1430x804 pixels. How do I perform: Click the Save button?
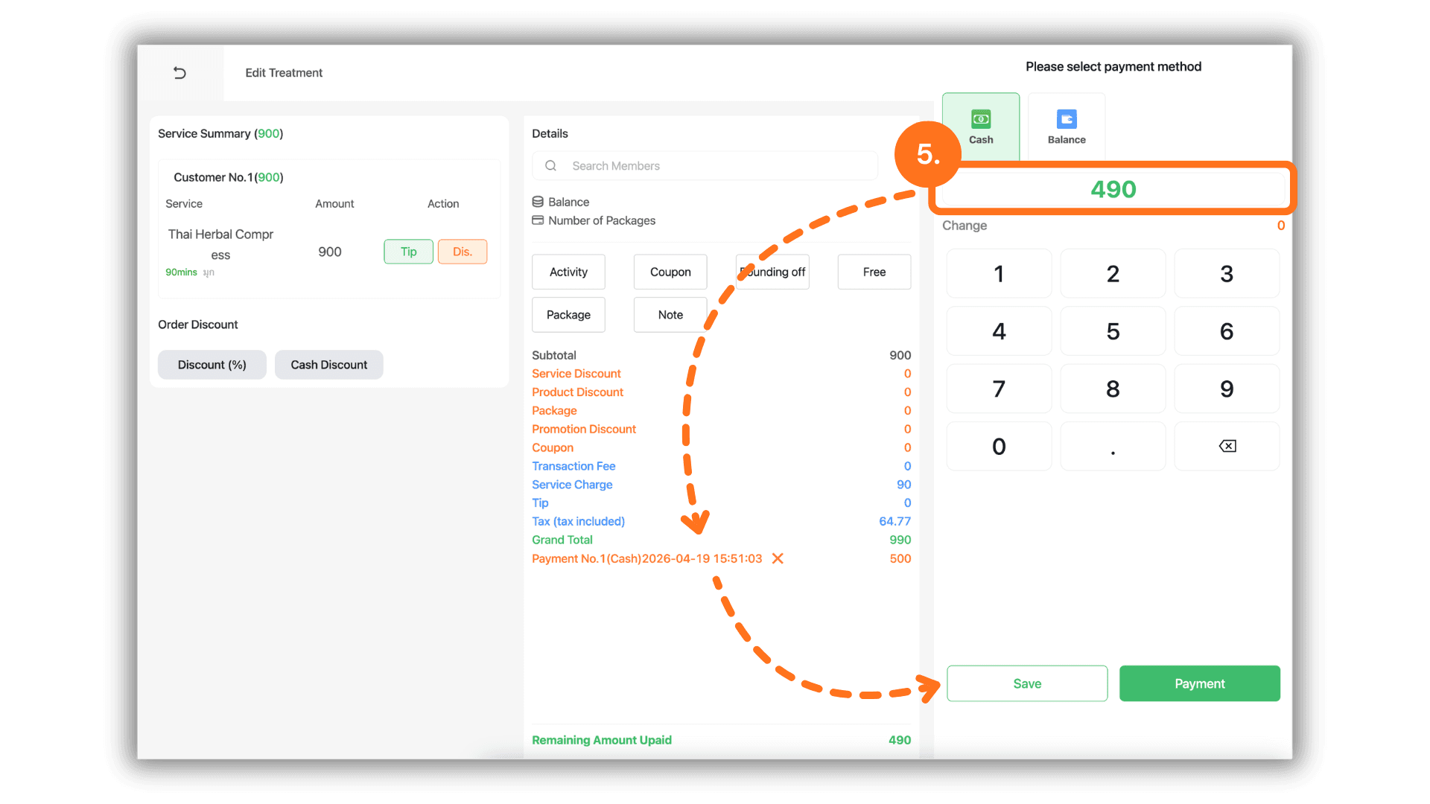pyautogui.click(x=1027, y=683)
